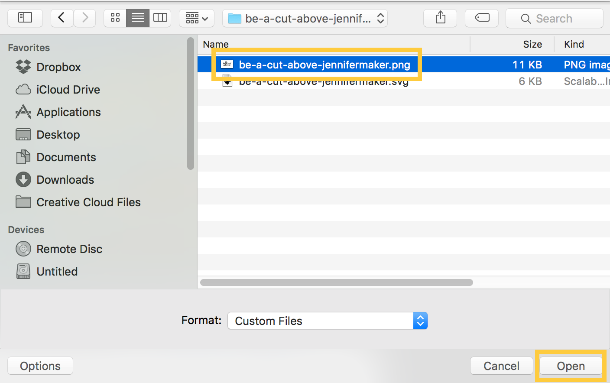Image resolution: width=610 pixels, height=383 pixels.
Task: Open Downloads in the sidebar
Action: click(65, 180)
